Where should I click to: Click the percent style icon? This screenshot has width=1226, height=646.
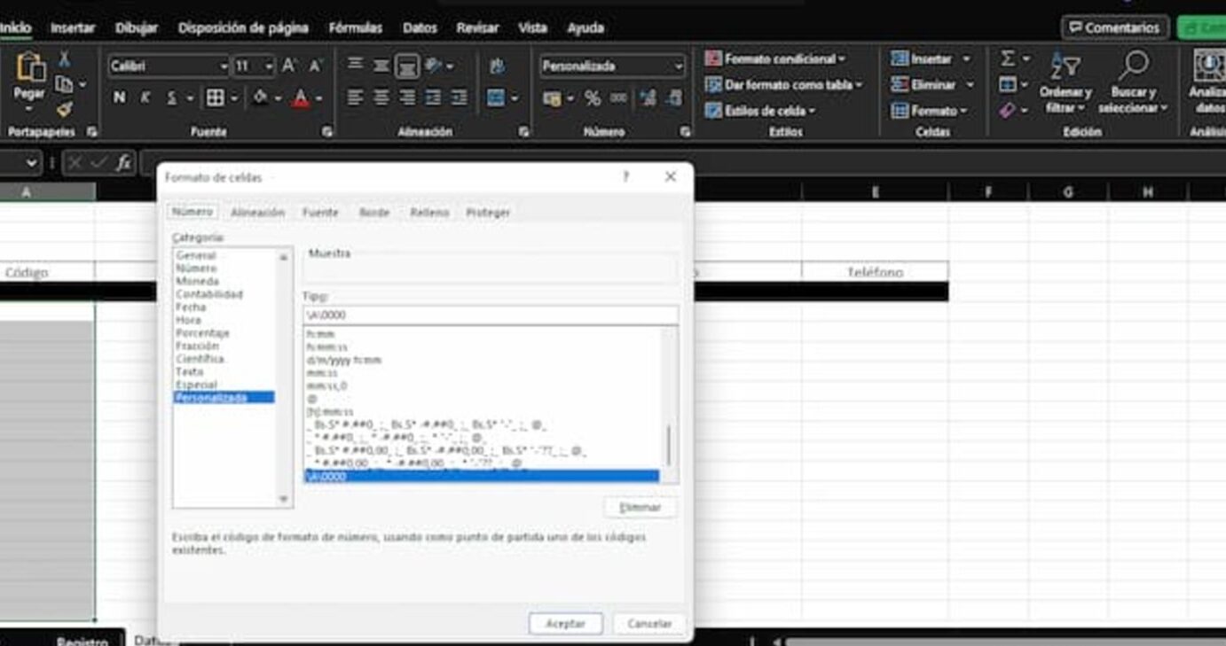coord(593,98)
